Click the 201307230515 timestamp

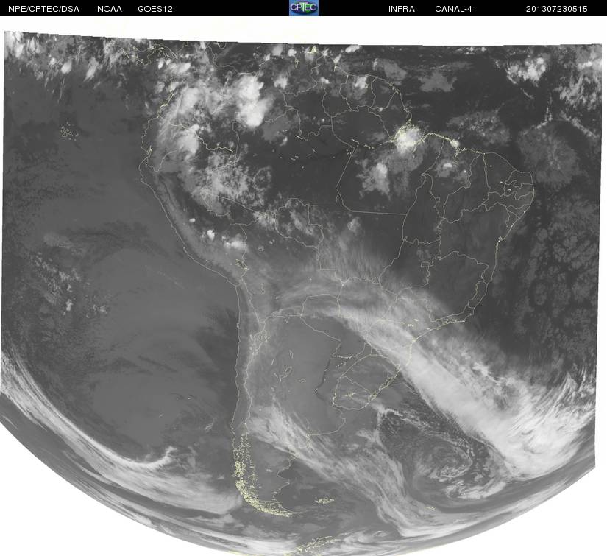click(x=557, y=9)
